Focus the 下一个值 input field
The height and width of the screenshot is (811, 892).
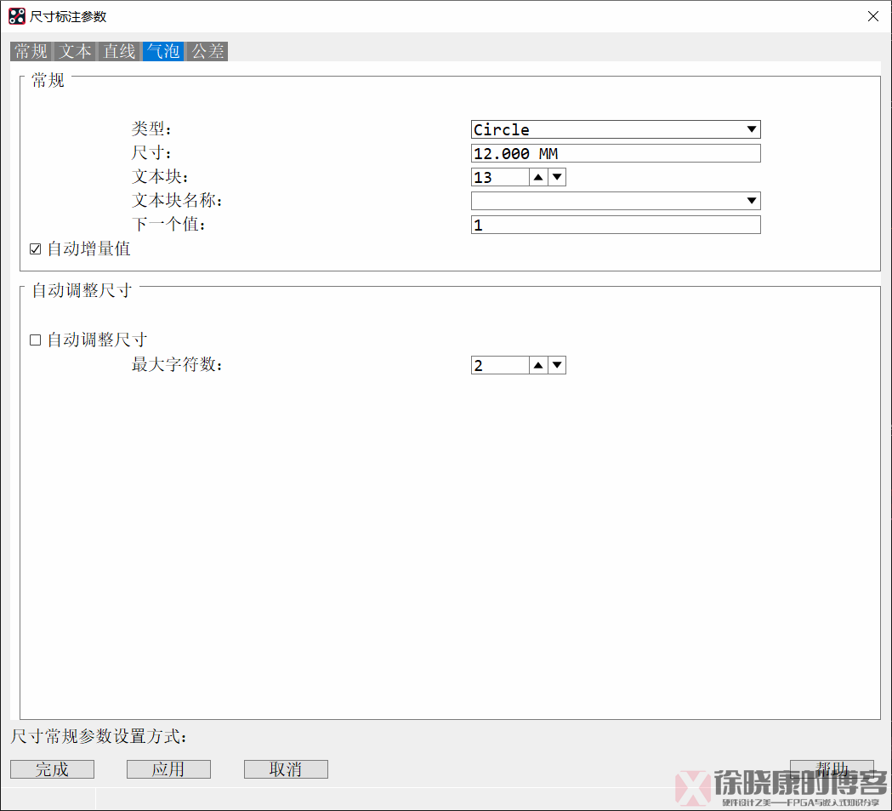pyautogui.click(x=616, y=225)
